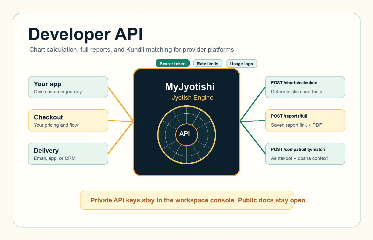Viewport: 373px width, 240px height.
Task: Click the 'Saved report link + PDF' text
Action: tap(297, 125)
